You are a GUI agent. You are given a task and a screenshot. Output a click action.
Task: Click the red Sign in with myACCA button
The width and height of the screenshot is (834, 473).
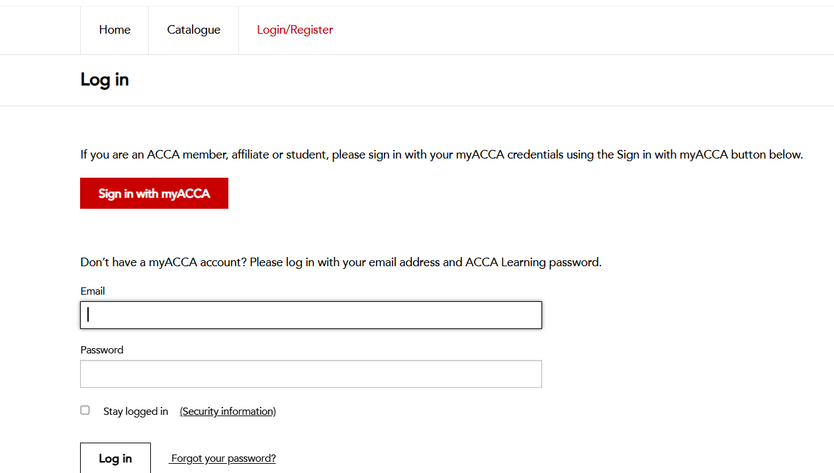point(154,193)
